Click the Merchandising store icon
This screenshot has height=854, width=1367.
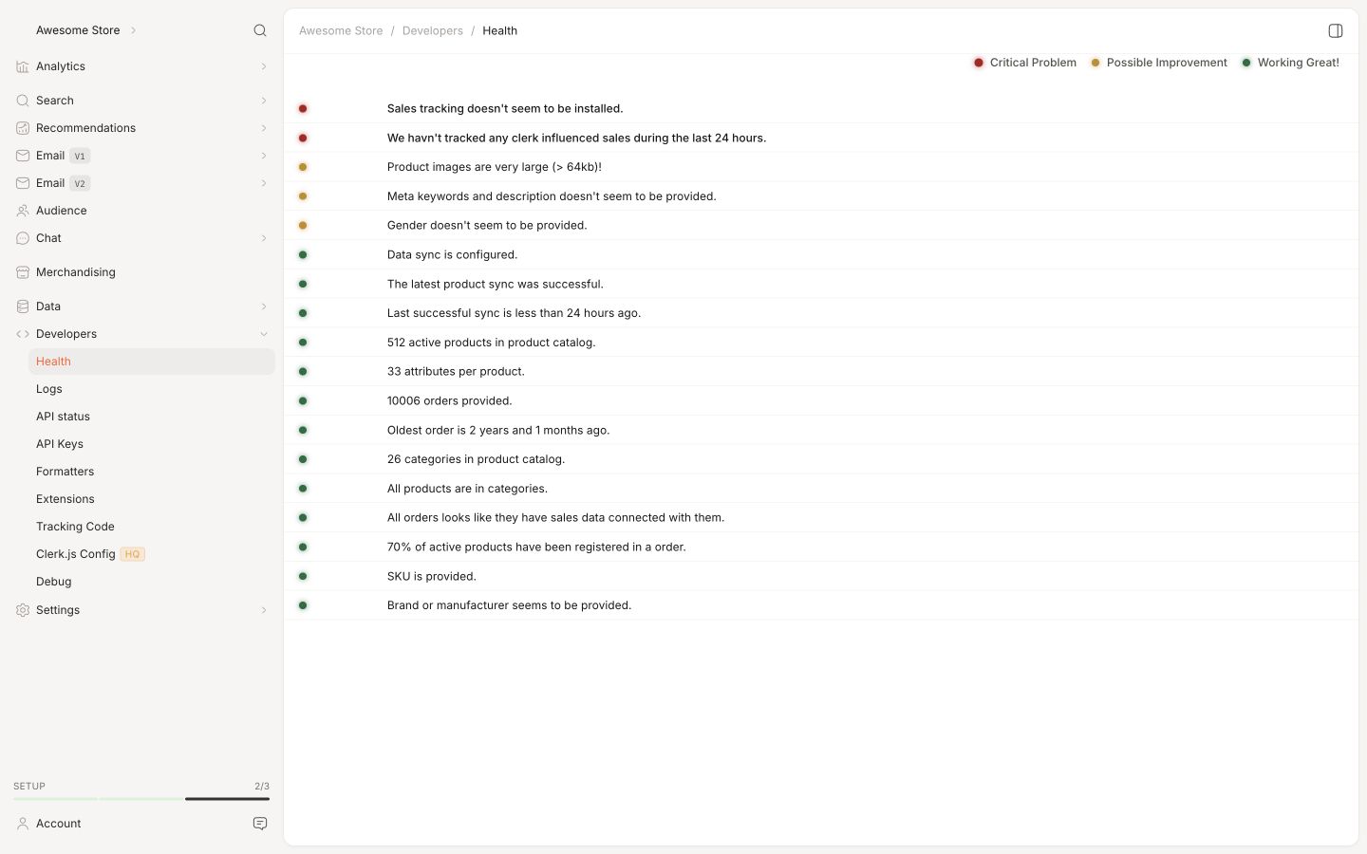click(x=23, y=272)
